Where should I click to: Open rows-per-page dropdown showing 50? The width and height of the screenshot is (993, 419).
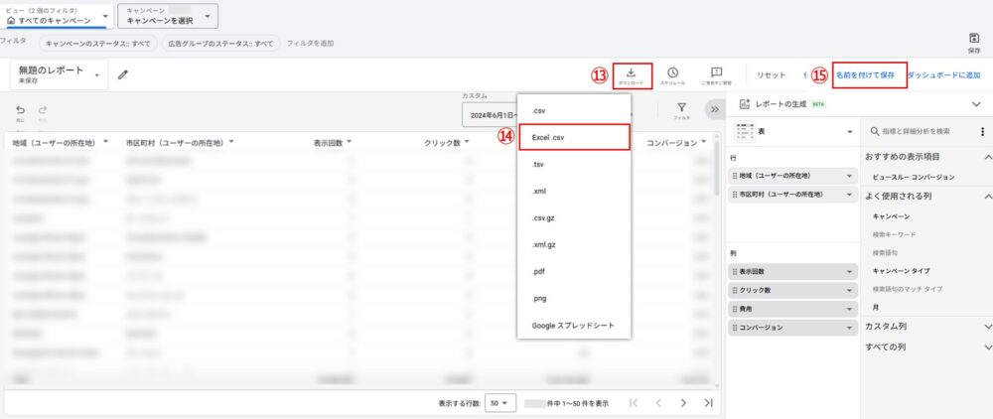point(499,403)
